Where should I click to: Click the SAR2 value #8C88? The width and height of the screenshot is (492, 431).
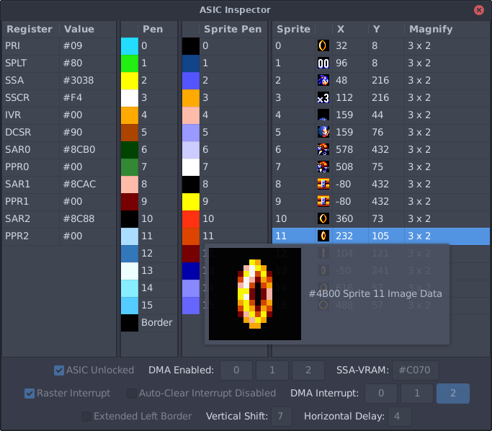[x=79, y=218]
